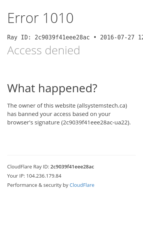Click the 'Your IP:' label
This screenshot has width=143, height=240.
click(x=16, y=176)
